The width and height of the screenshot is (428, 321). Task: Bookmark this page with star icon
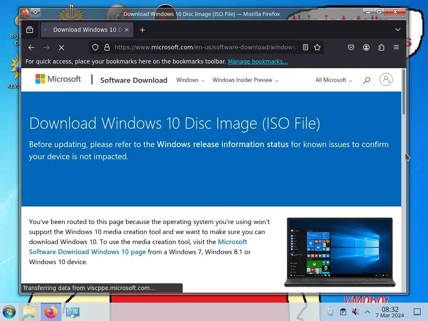[317, 48]
